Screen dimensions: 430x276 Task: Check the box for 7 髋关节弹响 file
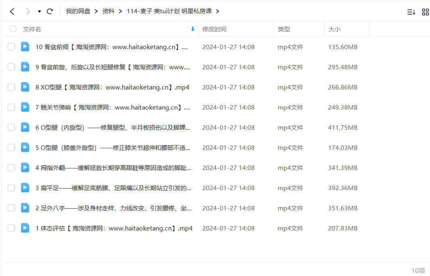point(11,107)
